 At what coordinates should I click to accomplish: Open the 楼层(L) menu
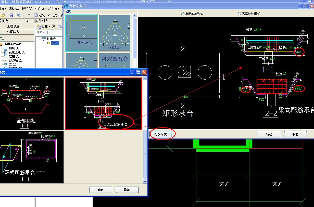tap(27, 9)
